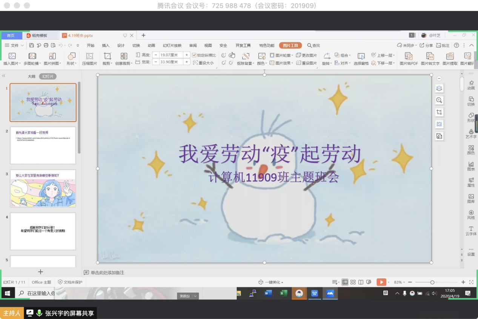The image size is (478, 319).
Task: Start slideshow with orange play button
Action: coord(381,282)
